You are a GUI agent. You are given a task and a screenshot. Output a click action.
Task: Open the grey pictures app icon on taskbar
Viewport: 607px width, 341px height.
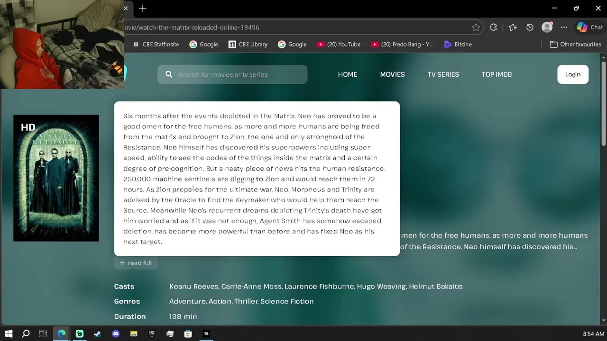point(170,334)
